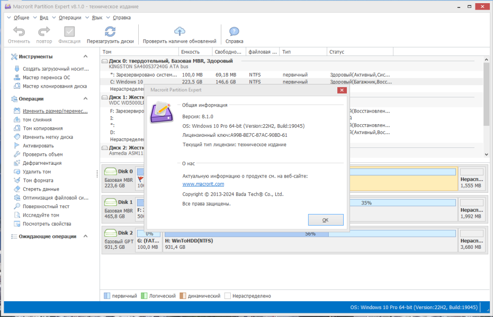Collapse Диск 2 group in volume list

point(104,148)
